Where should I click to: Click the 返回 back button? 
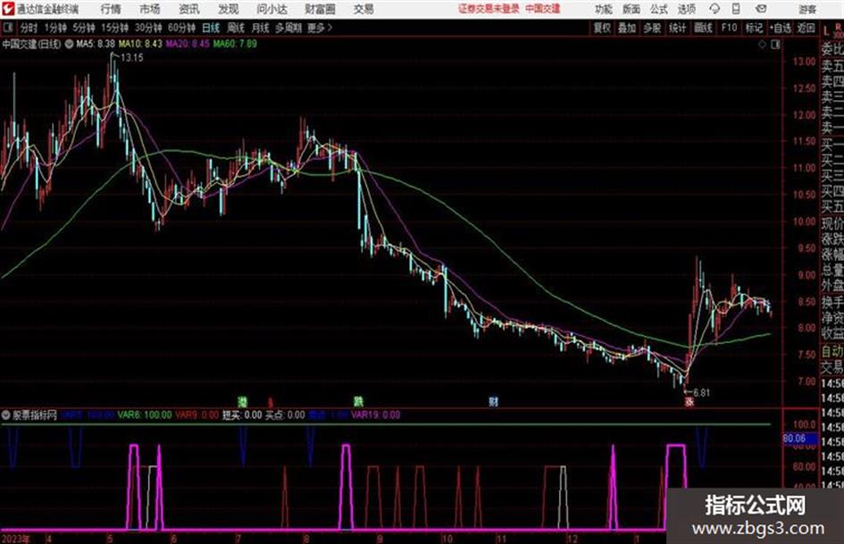pos(806,28)
